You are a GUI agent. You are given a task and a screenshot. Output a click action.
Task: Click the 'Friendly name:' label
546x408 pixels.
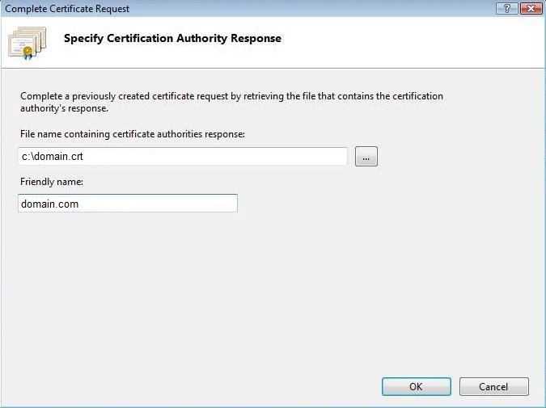pos(52,182)
